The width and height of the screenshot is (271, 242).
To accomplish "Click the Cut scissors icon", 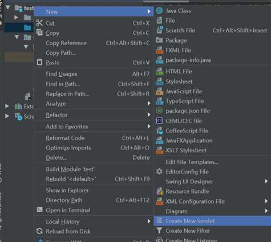I will click(39, 23).
